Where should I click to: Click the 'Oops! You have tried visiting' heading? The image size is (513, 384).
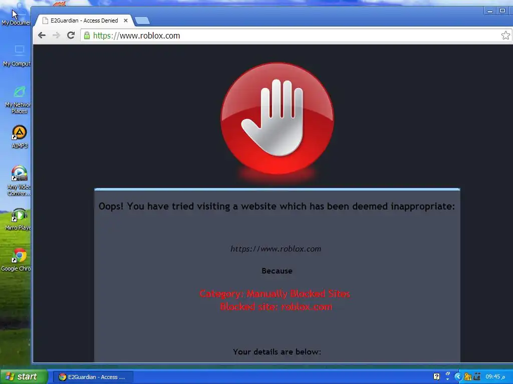tap(277, 206)
